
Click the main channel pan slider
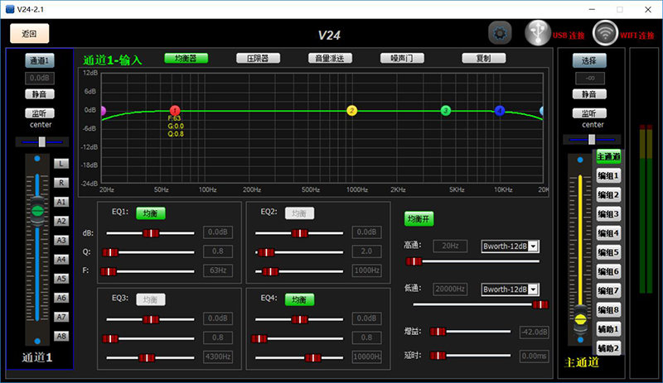pos(592,139)
